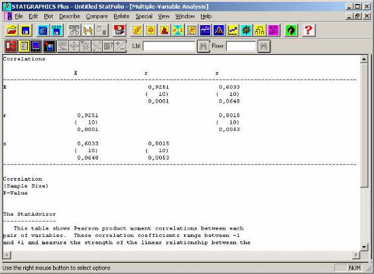Click the Save data file cyan floppy icon
374x274 pixels.
point(56,30)
